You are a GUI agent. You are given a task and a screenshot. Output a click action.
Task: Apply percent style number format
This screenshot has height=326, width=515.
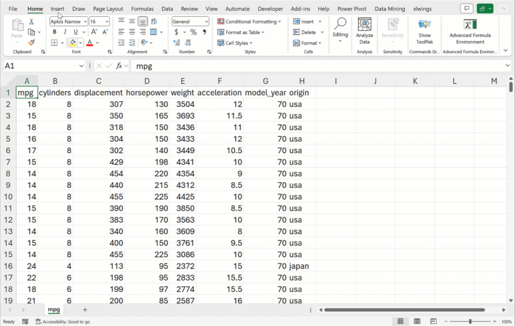(193, 32)
